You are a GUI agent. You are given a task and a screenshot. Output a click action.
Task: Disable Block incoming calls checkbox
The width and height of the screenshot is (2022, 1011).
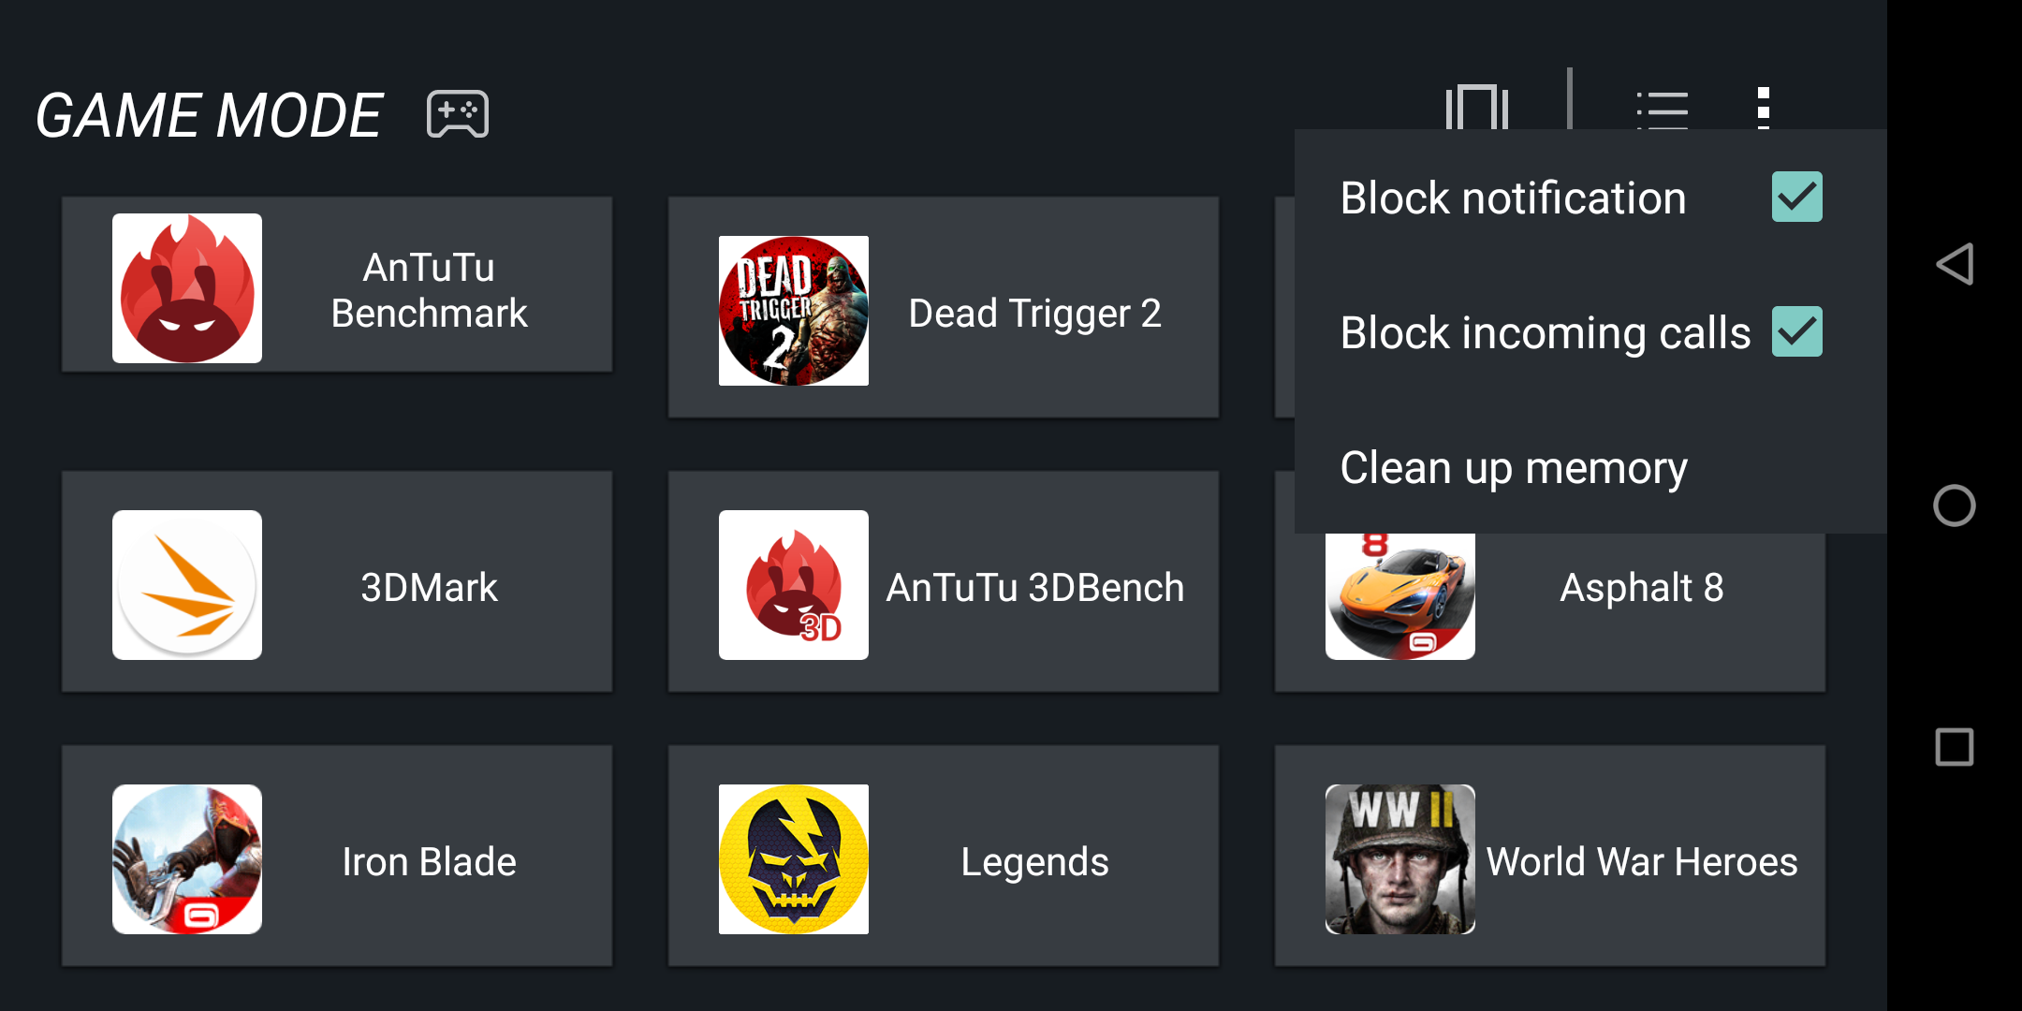coord(1796,331)
